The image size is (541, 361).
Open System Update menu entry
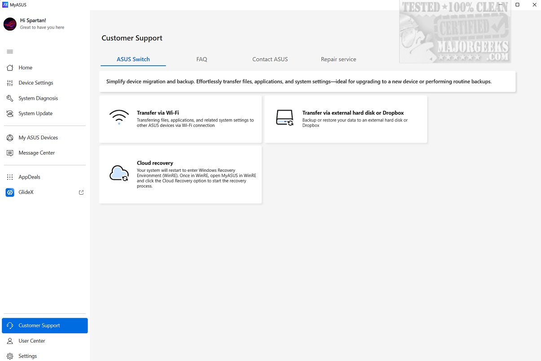tap(35, 113)
